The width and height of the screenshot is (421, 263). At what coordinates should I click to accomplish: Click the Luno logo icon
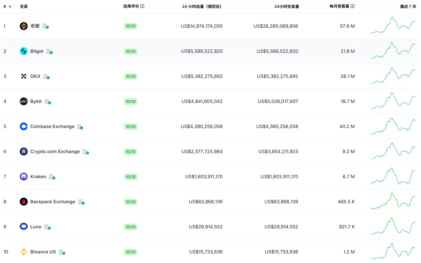coord(24,227)
